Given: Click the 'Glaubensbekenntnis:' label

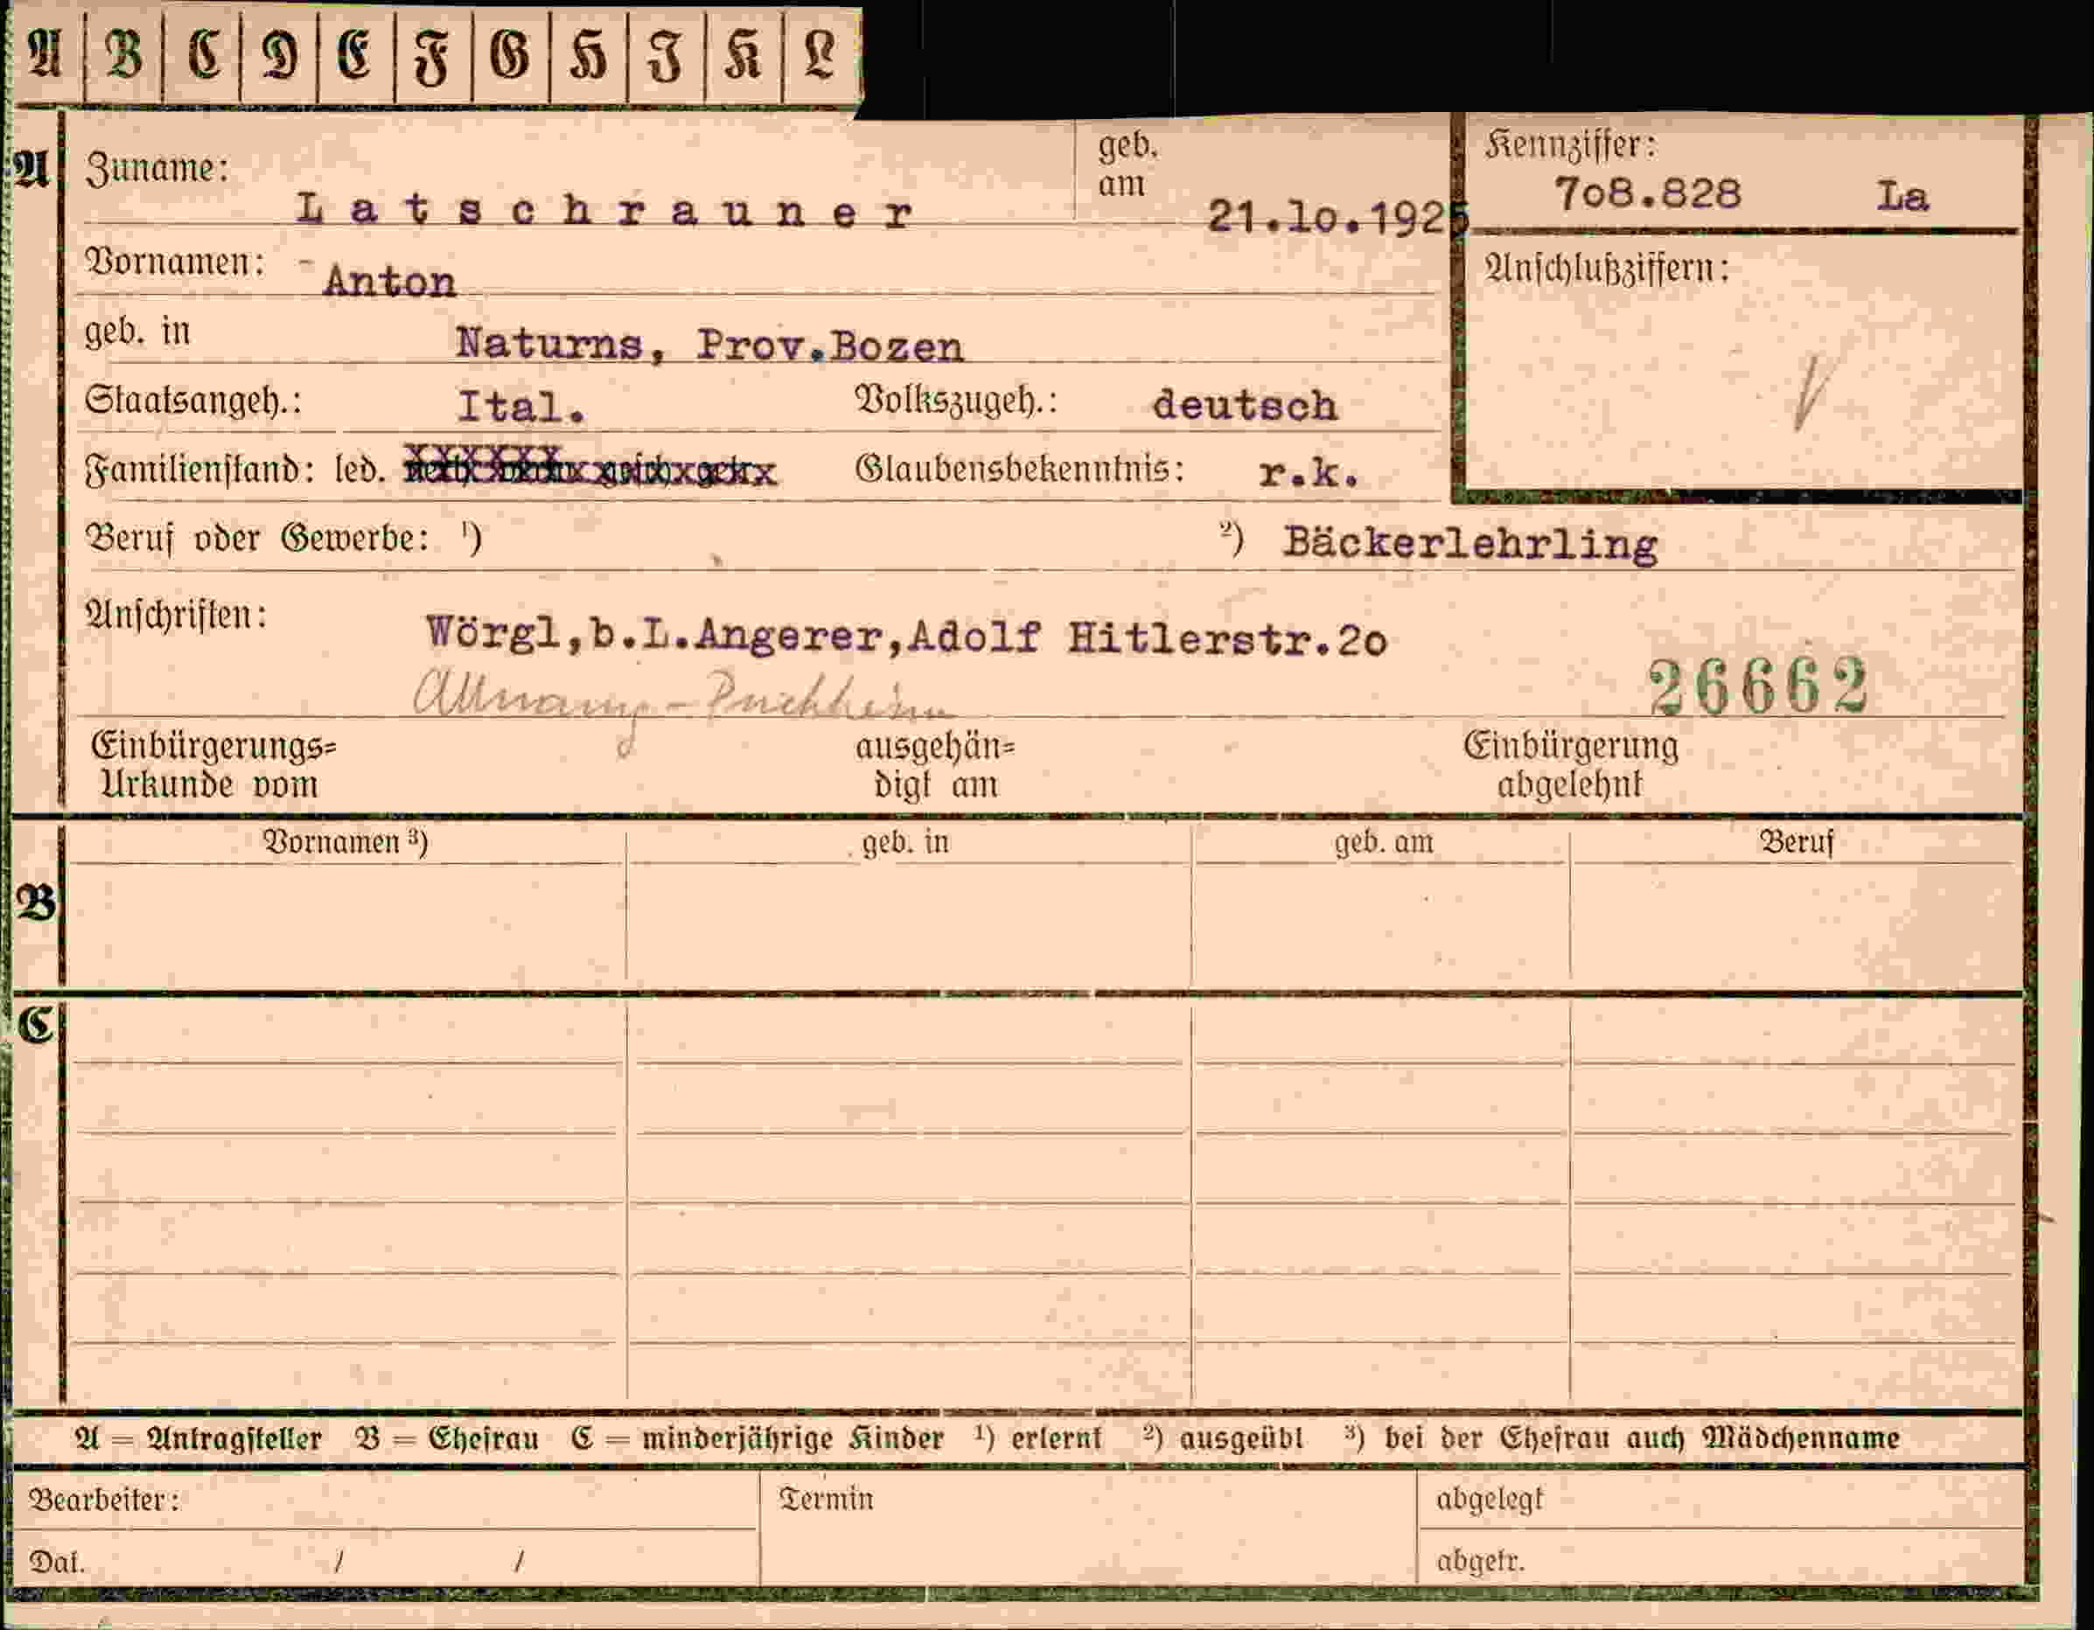Looking at the screenshot, I should pos(1020,470).
